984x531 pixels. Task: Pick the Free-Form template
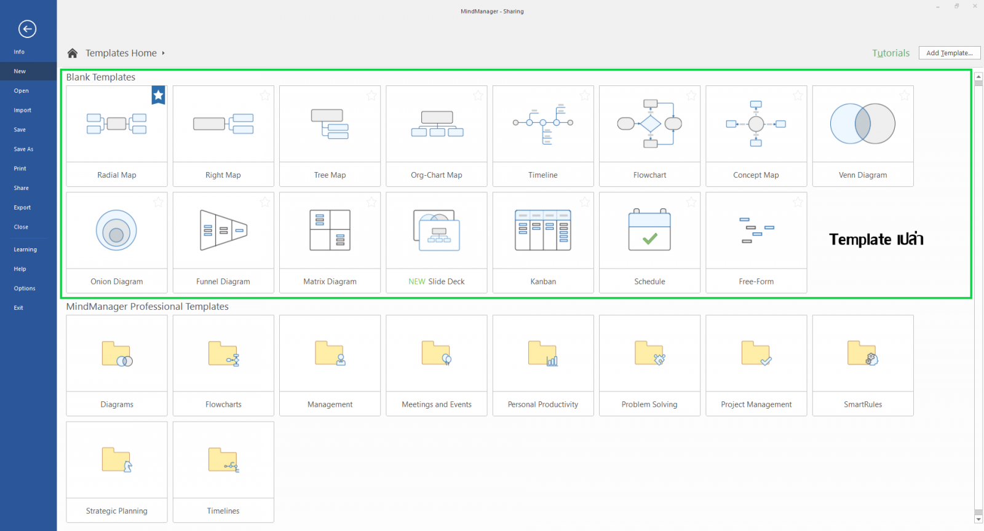(756, 243)
